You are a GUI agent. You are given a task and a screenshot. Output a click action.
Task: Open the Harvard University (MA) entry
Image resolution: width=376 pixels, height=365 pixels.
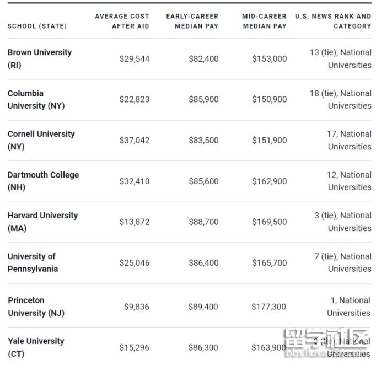(x=42, y=222)
